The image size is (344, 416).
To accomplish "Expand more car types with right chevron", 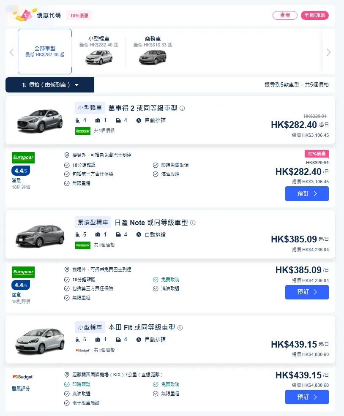I will (328, 52).
